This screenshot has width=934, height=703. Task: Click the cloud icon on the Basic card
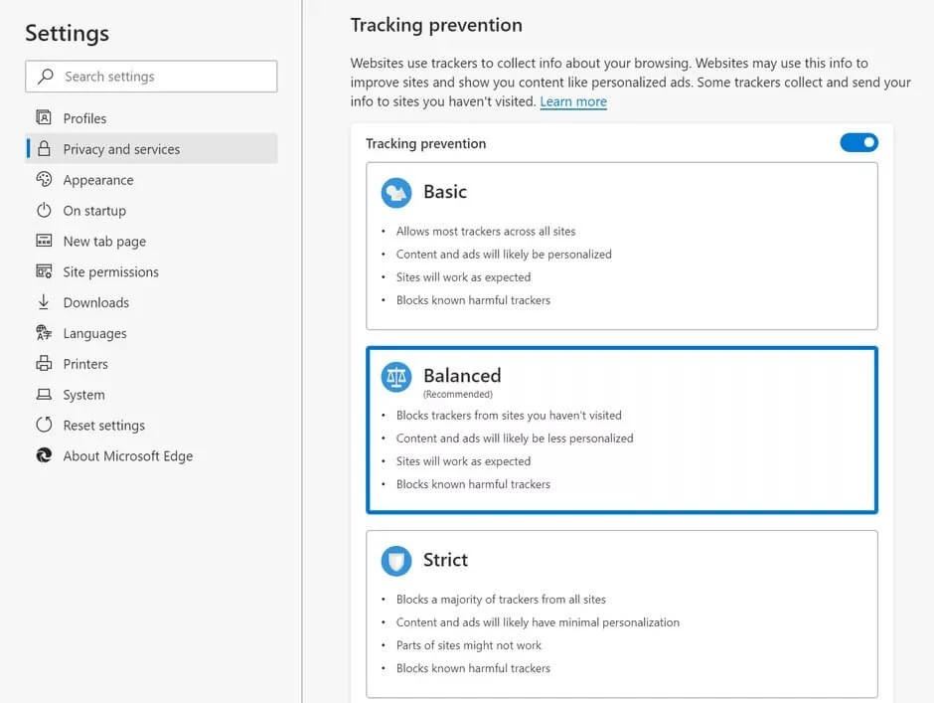[395, 193]
